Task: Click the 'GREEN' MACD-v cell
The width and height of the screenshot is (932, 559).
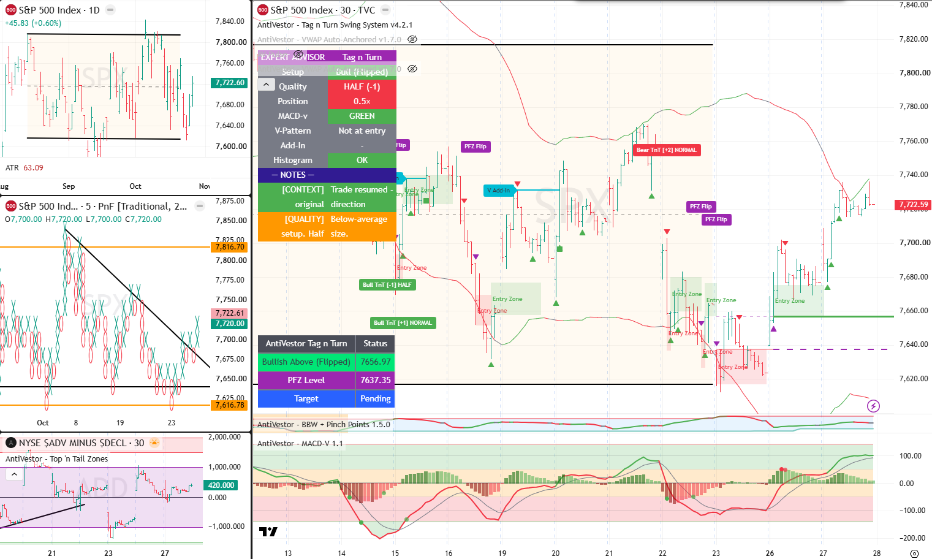Action: pos(362,116)
